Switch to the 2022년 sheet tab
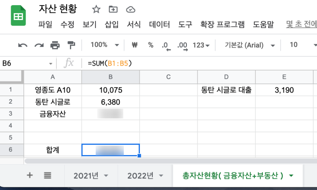 140,176
